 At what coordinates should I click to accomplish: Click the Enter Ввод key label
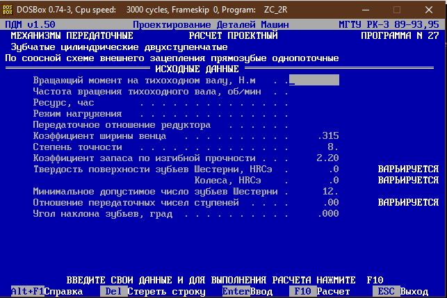click(247, 291)
